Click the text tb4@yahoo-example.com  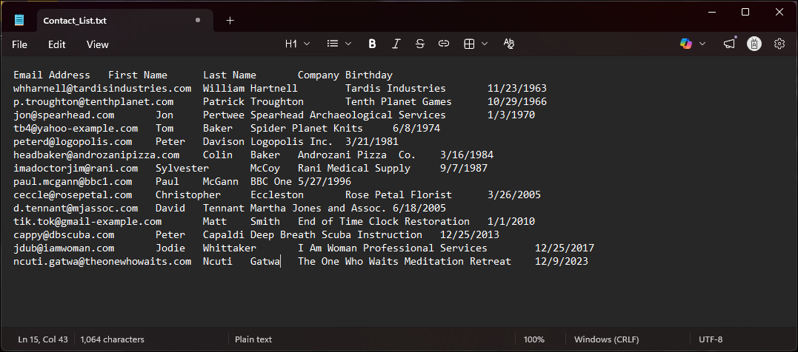76,129
